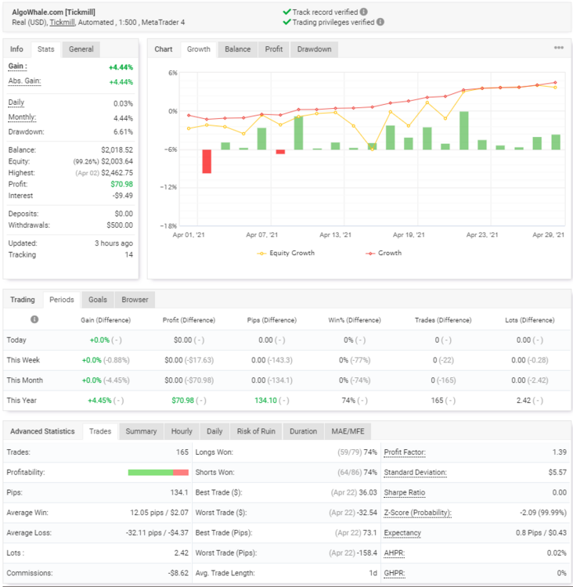573x587 pixels.
Task: Click the $70.98 profit value in Stats
Action: click(121, 184)
